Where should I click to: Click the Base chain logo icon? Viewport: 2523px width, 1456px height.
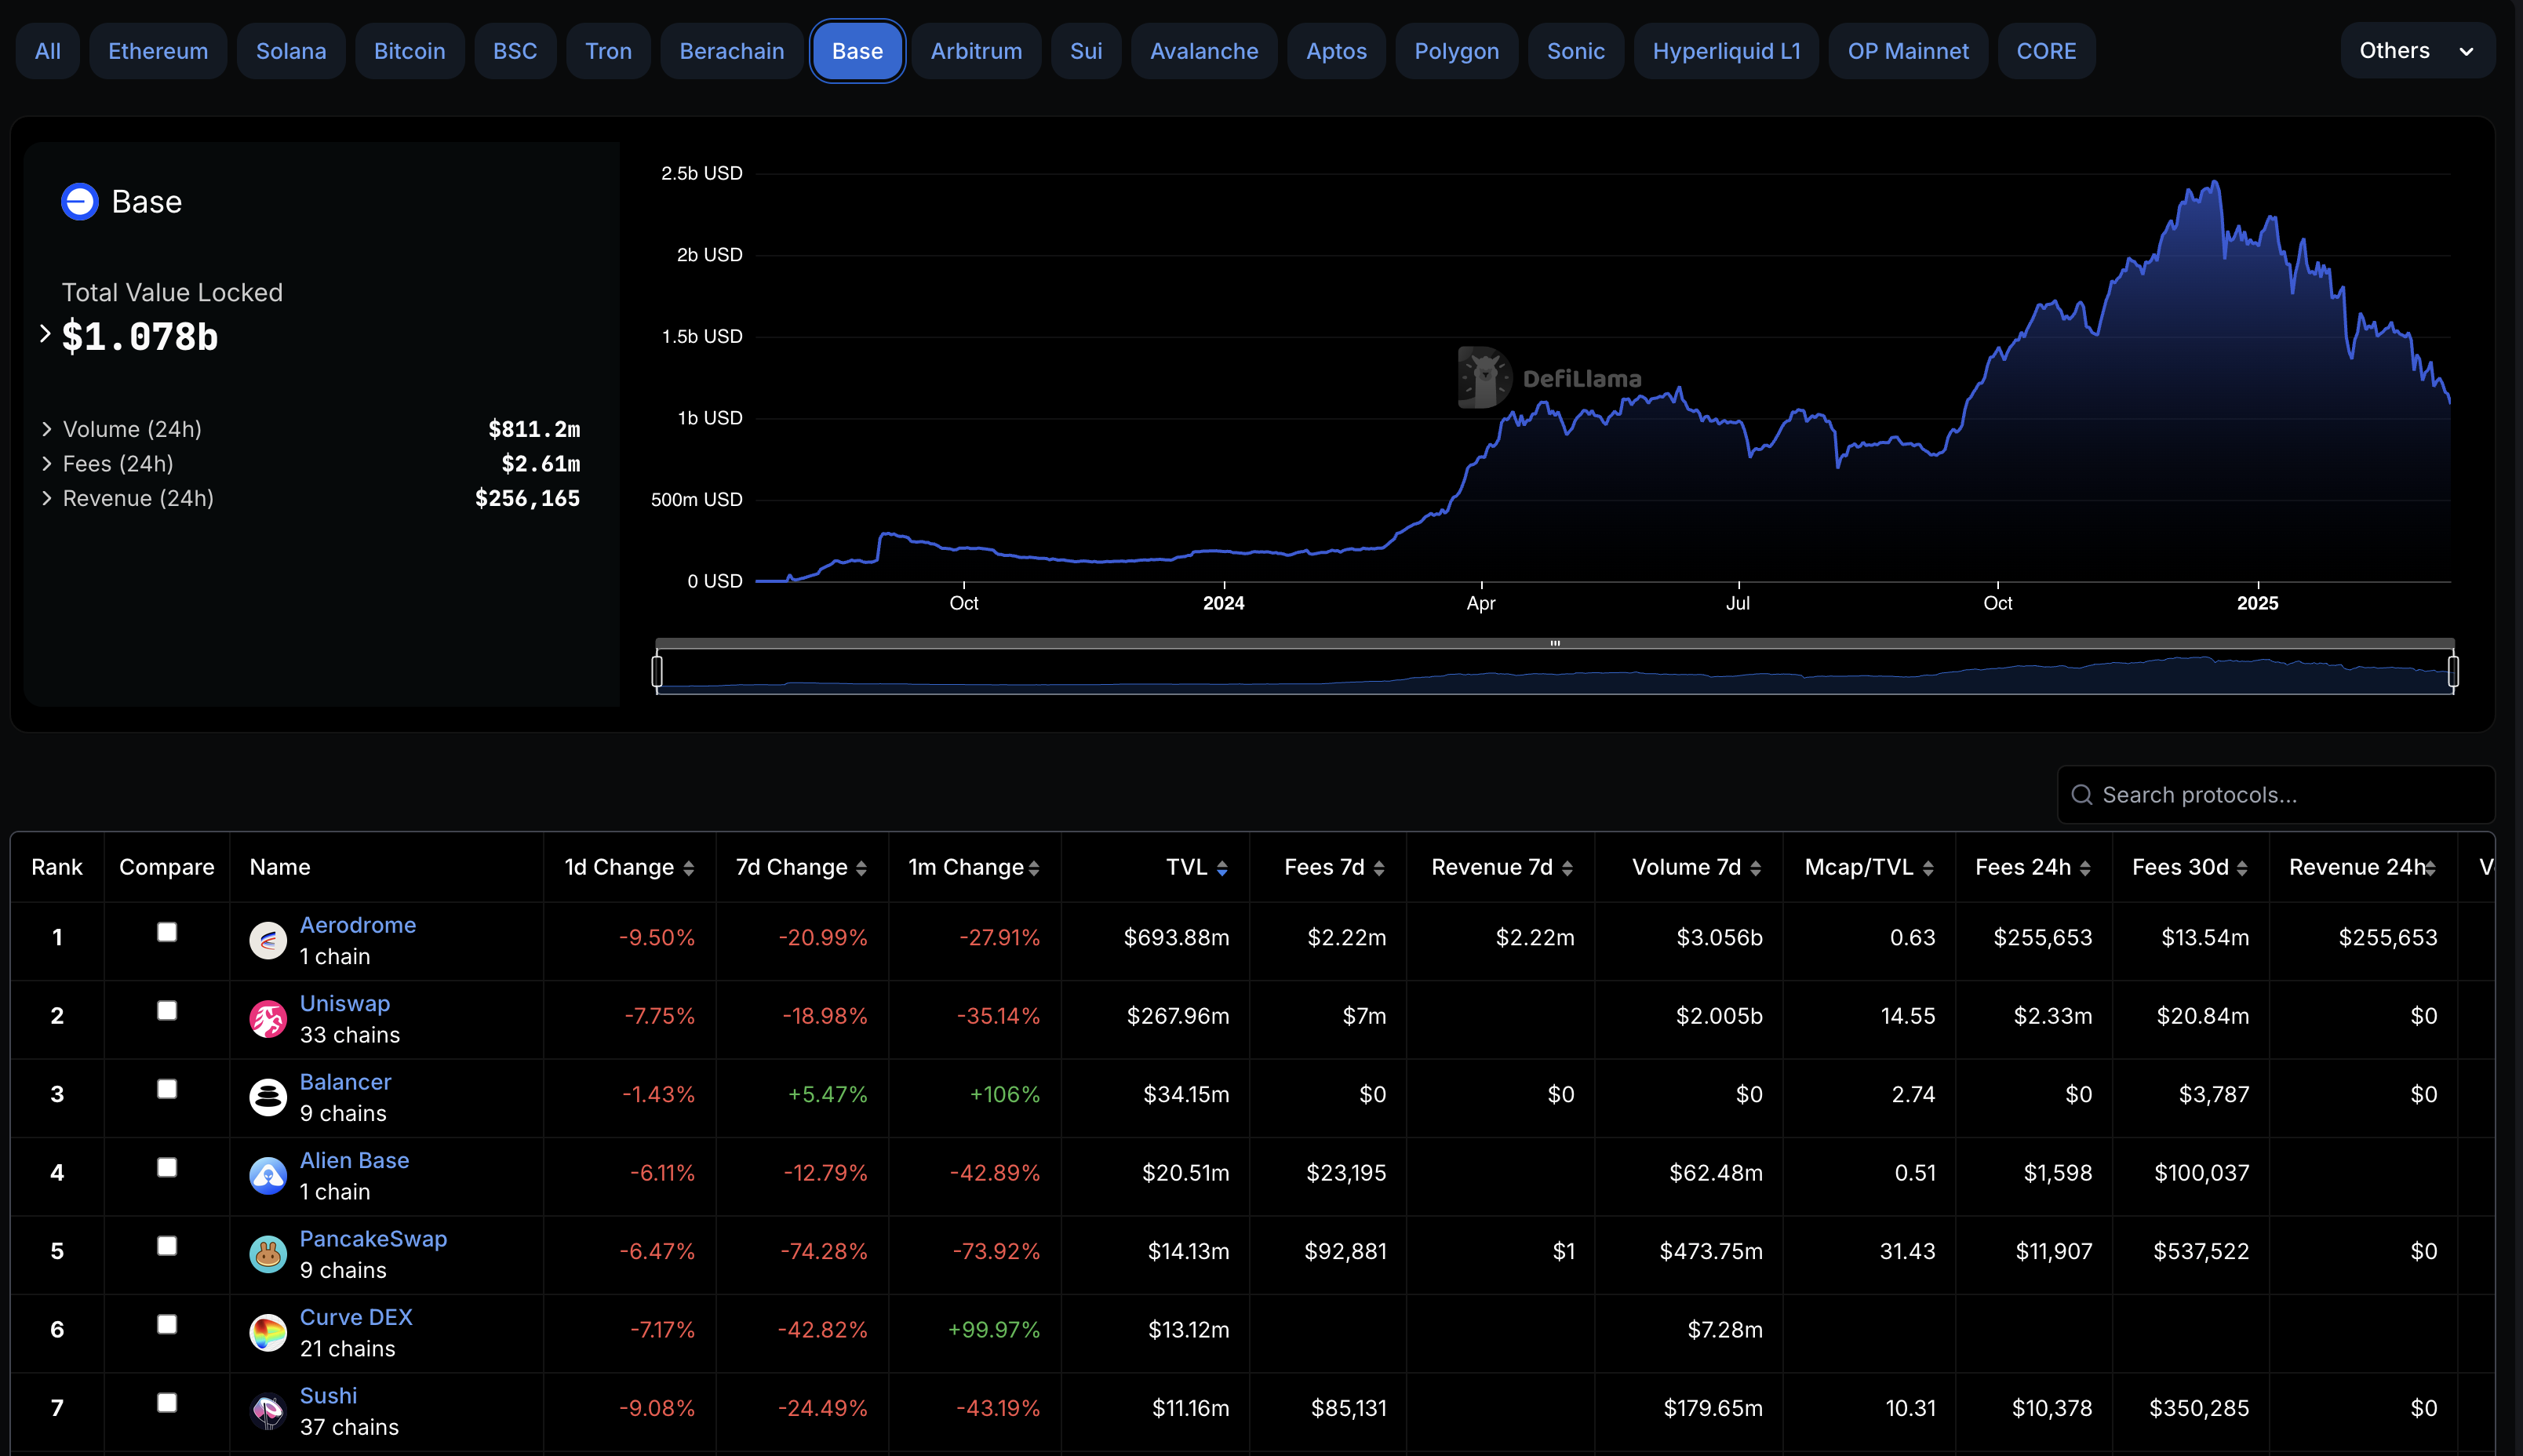80,202
